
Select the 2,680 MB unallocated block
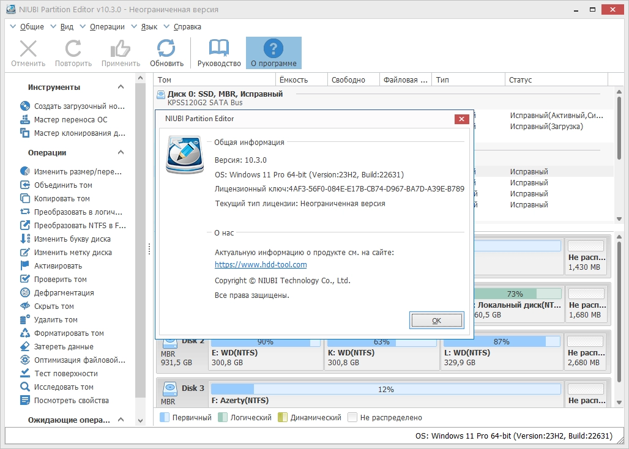pyautogui.click(x=586, y=352)
